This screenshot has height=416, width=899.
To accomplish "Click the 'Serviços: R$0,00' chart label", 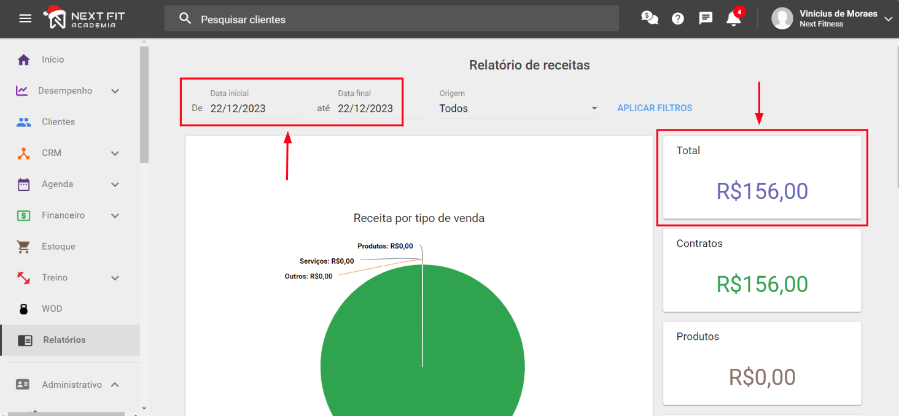I will [327, 261].
